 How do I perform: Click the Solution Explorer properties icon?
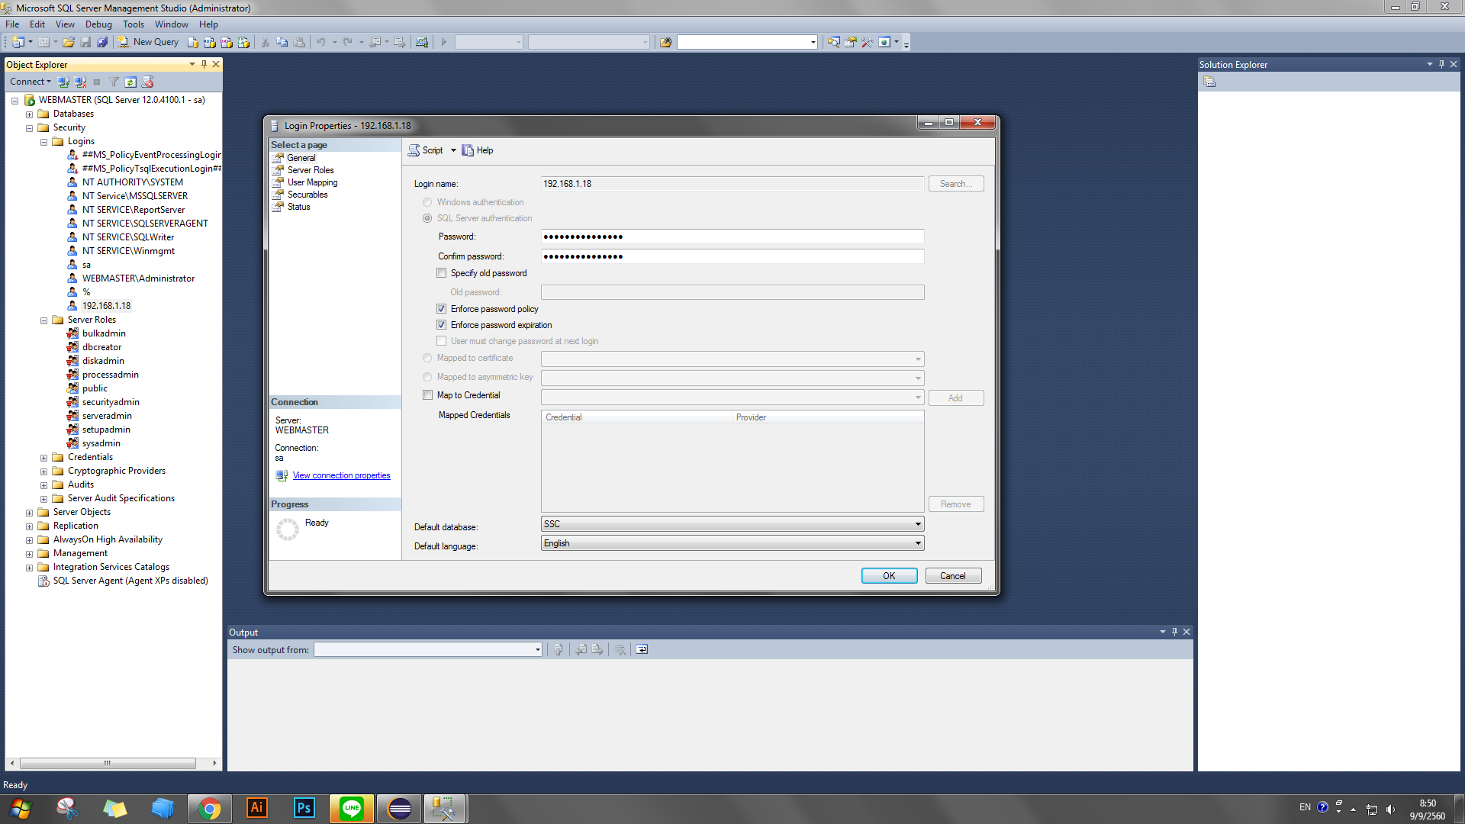1209,82
